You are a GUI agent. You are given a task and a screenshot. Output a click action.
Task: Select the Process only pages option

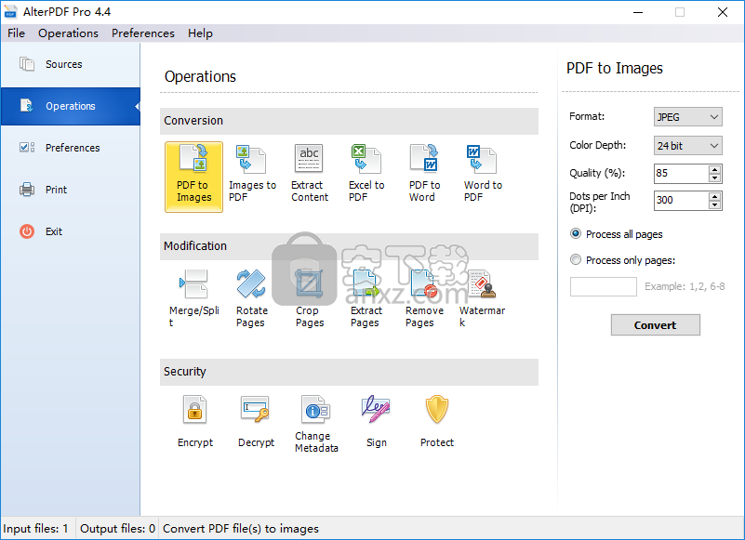[622, 260]
